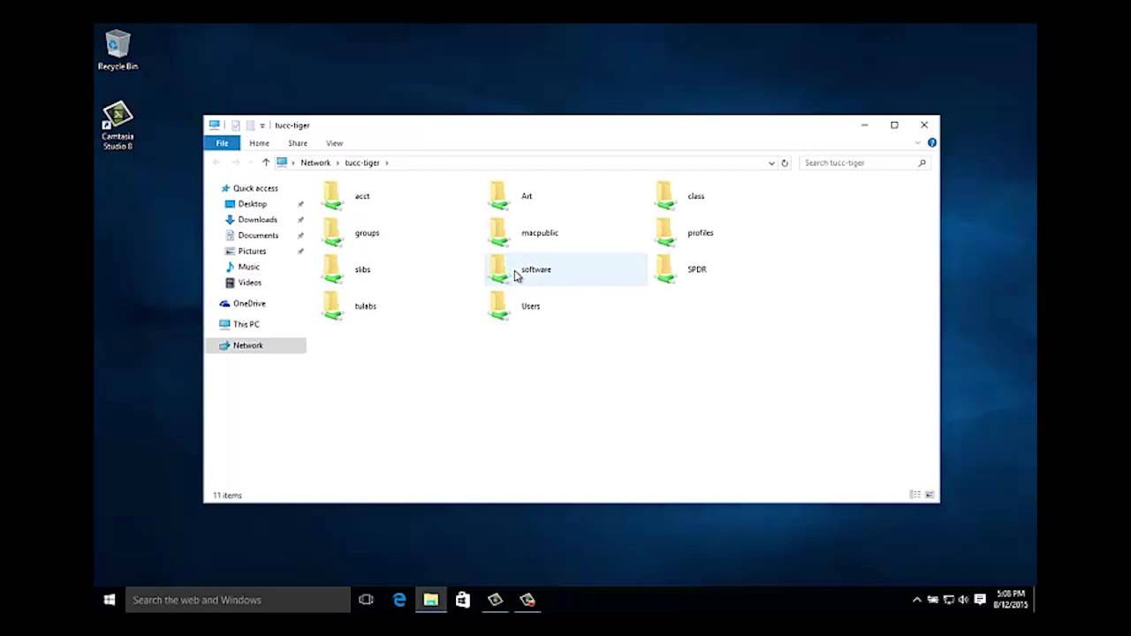1131x636 pixels.
Task: Switch to the Share ribbon tab
Action: (x=298, y=143)
